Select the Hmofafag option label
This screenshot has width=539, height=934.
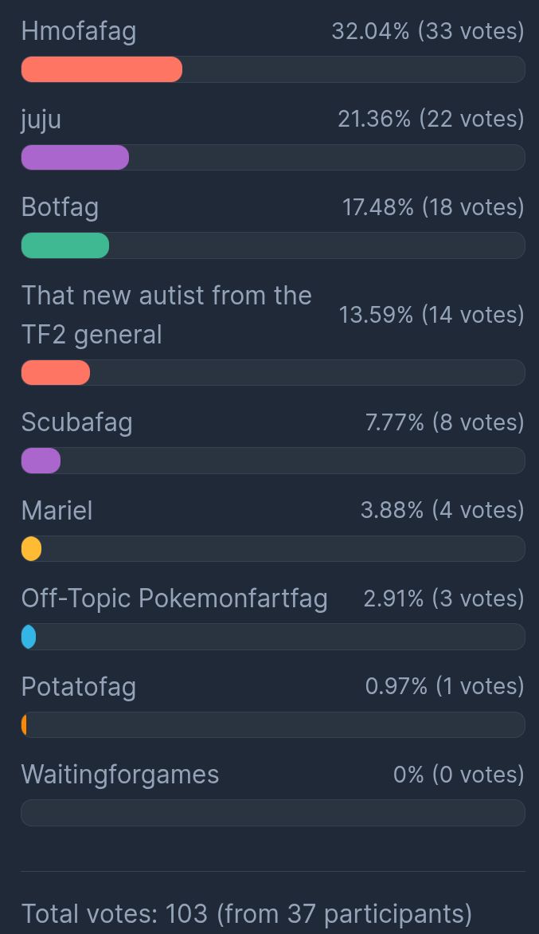pos(79,32)
